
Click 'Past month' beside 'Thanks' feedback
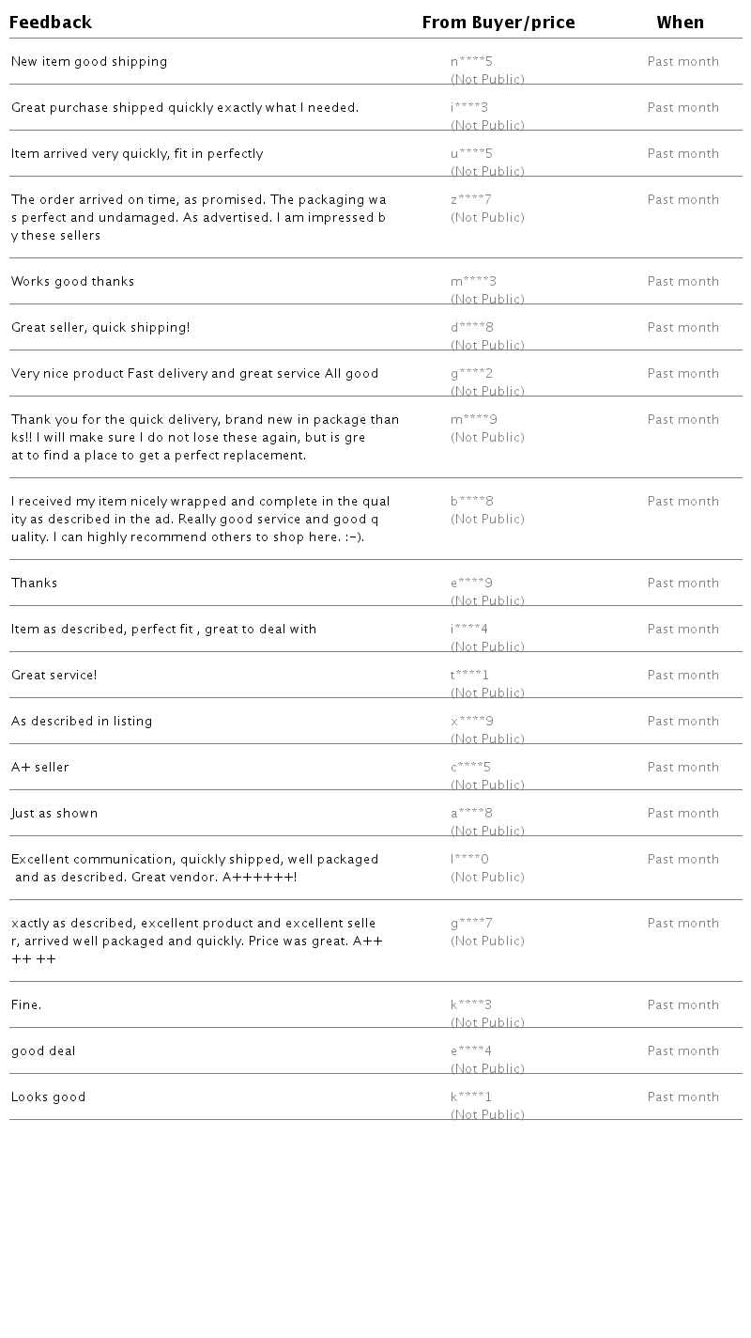[x=683, y=583]
